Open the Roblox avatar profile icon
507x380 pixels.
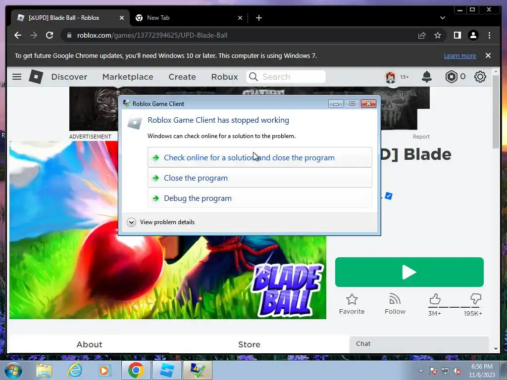tap(391, 77)
